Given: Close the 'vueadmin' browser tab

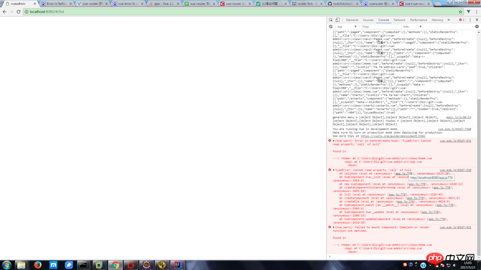Looking at the screenshot, I should coord(34,4).
